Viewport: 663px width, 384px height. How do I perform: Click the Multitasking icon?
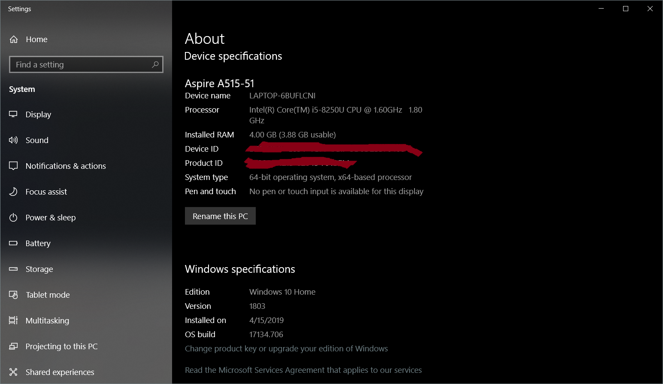click(x=13, y=320)
